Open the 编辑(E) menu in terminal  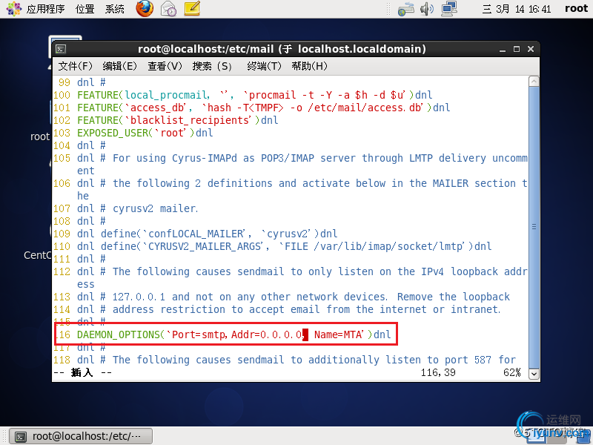119,66
